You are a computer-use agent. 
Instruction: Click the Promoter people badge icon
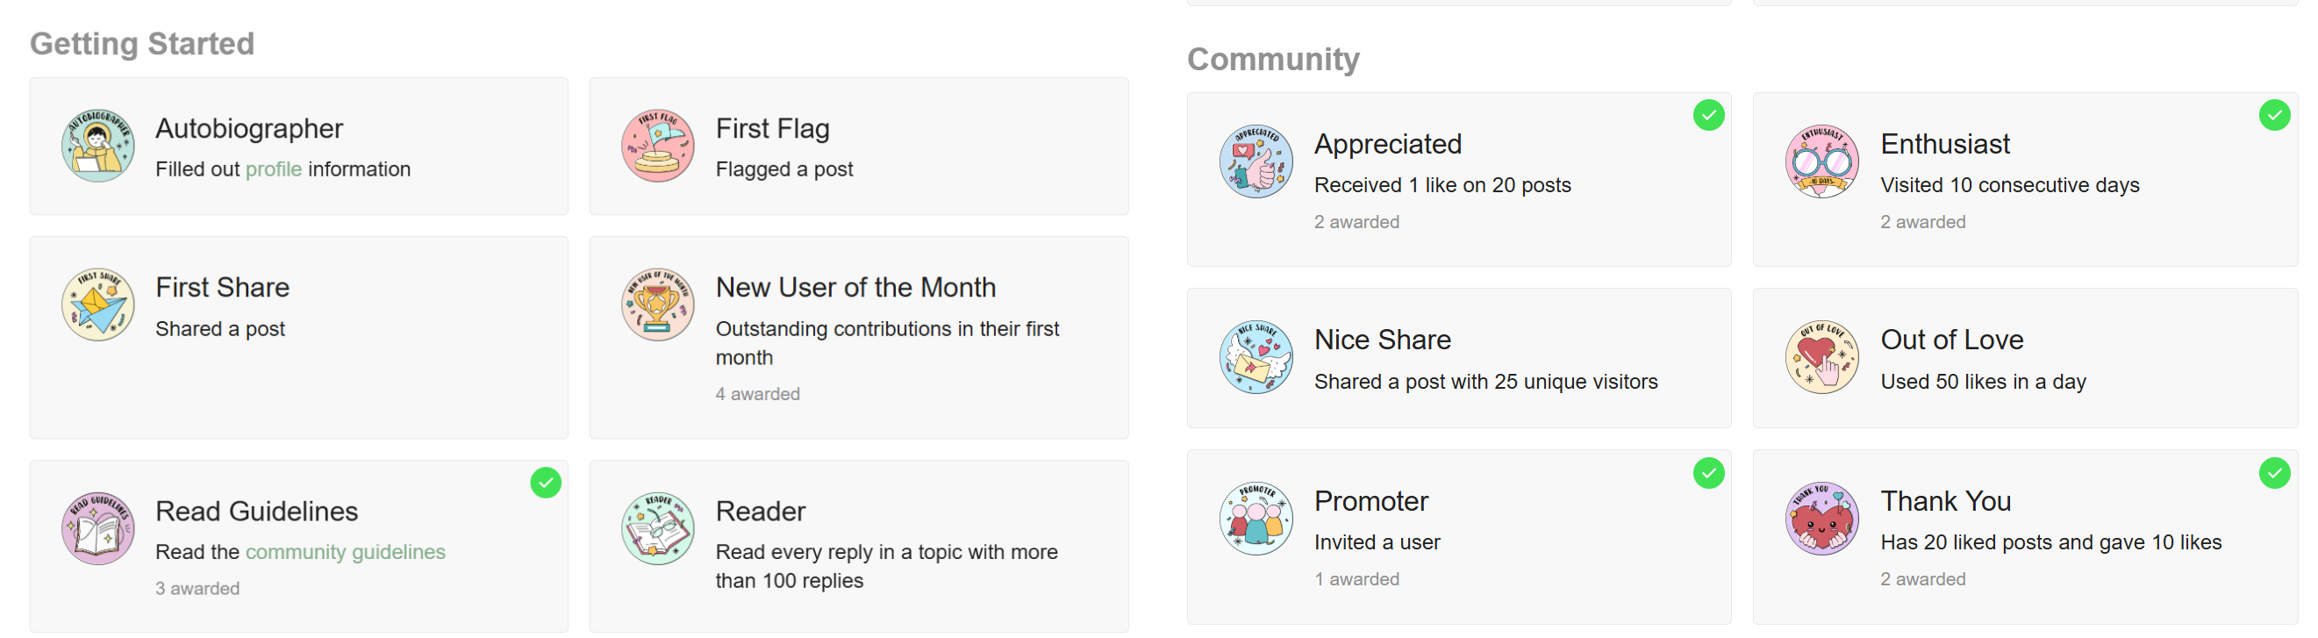[x=1256, y=519]
